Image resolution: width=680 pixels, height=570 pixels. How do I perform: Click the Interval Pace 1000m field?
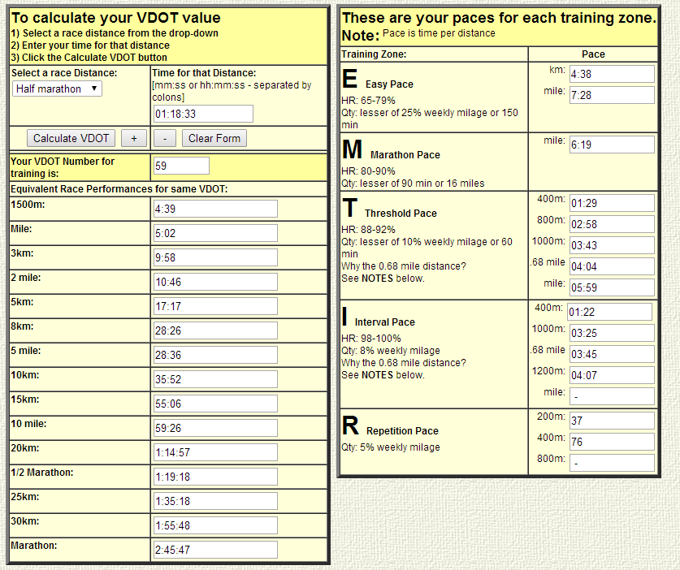click(611, 333)
